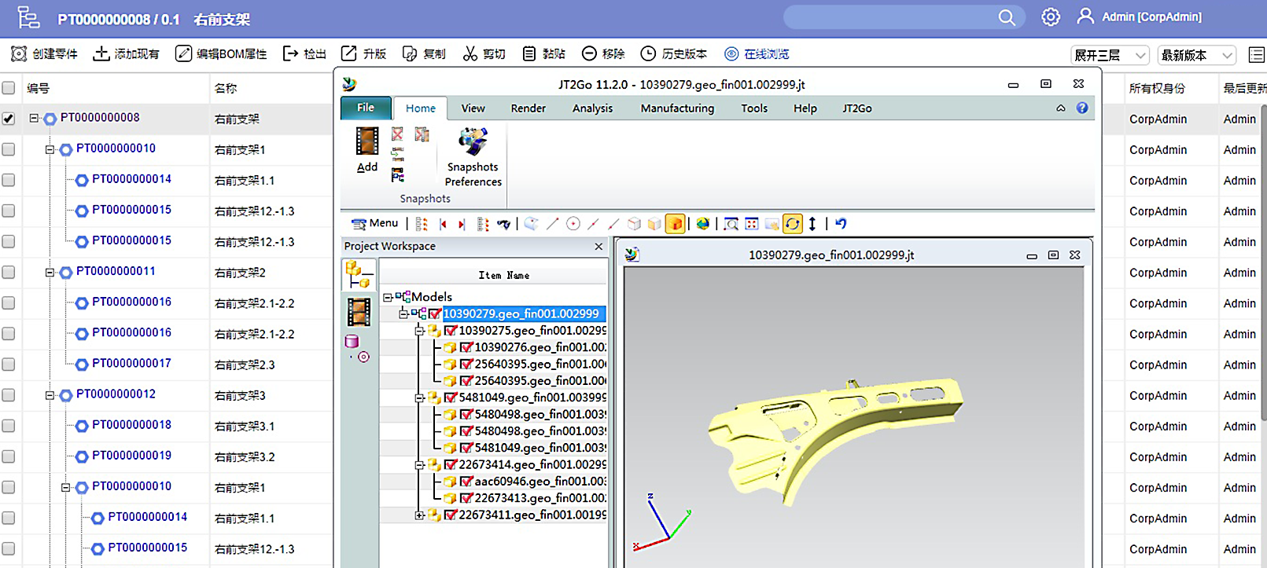Switch to the View ribbon tab
Screen dimensions: 1267x568
point(473,108)
